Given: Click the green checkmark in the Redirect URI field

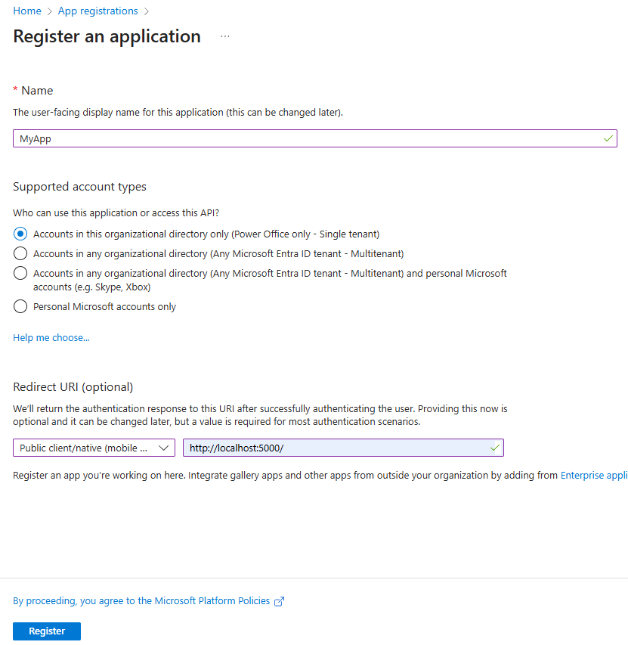Looking at the screenshot, I should pos(495,448).
